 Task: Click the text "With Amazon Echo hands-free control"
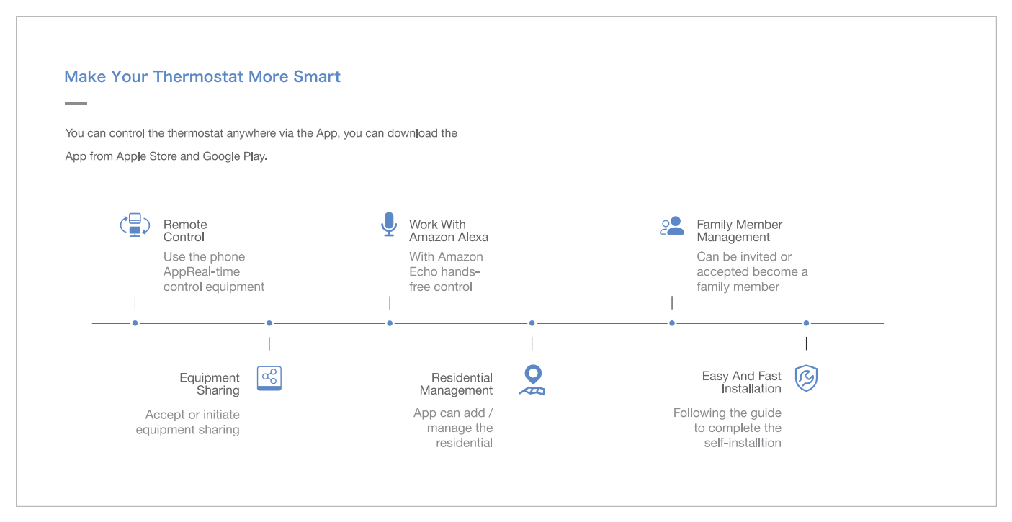click(x=446, y=271)
